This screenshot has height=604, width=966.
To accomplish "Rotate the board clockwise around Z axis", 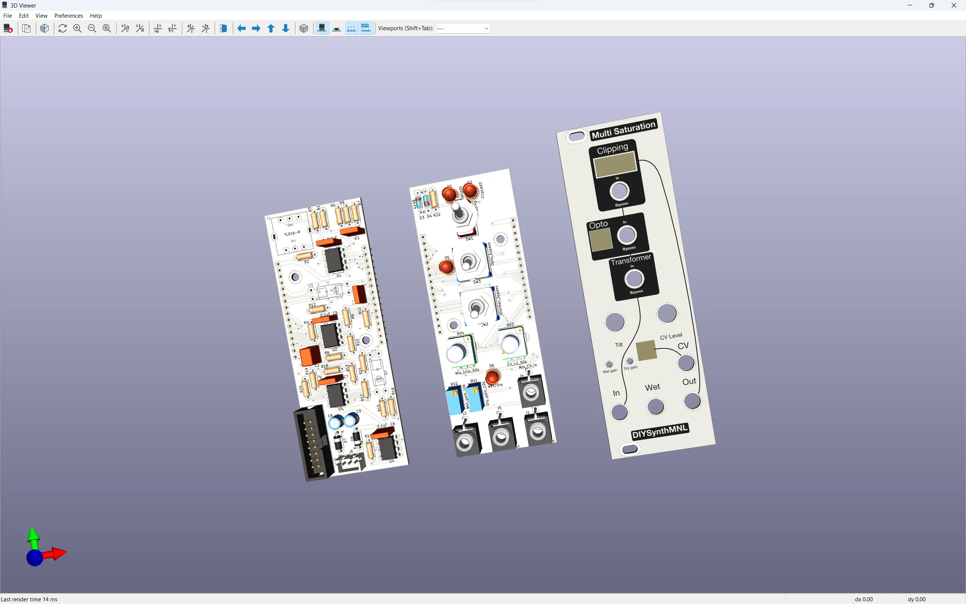I will (x=191, y=28).
